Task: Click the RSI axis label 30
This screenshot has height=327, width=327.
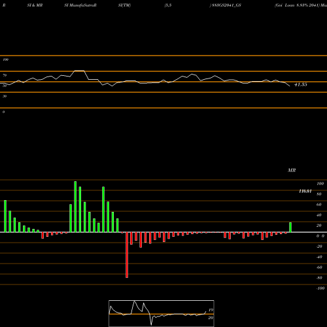Action: click(x=5, y=96)
